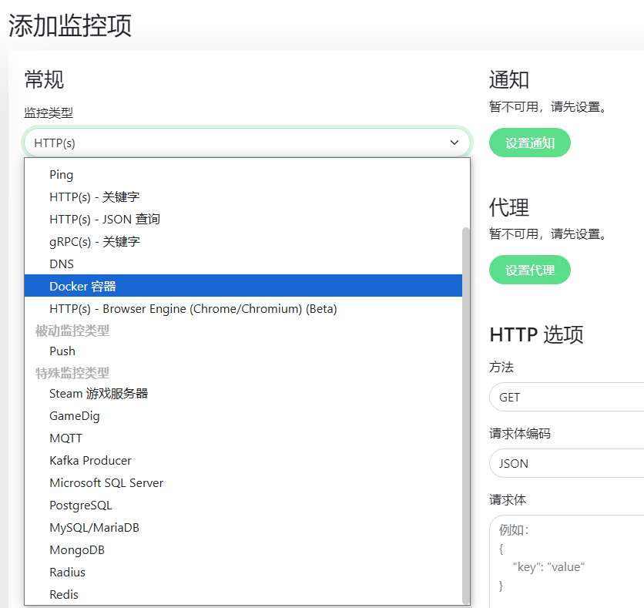The width and height of the screenshot is (644, 608).
Task: Select MQTT monitor type
Action: 65,438
